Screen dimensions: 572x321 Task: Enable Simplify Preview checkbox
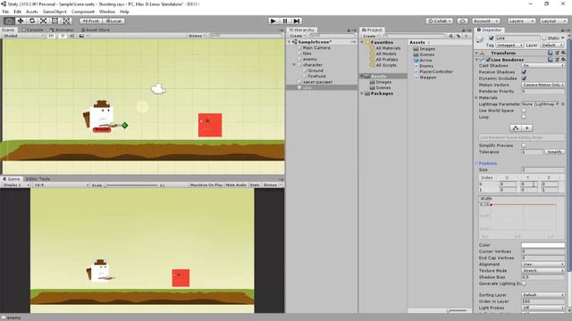click(x=524, y=145)
